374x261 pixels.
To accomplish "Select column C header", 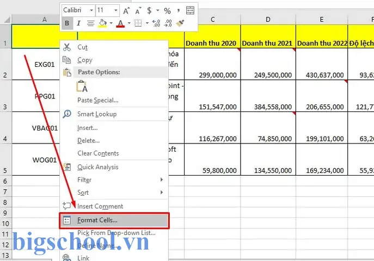I will pyautogui.click(x=213, y=20).
